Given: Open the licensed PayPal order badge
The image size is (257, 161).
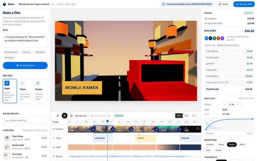Looking at the screenshot, I should coord(187,4).
